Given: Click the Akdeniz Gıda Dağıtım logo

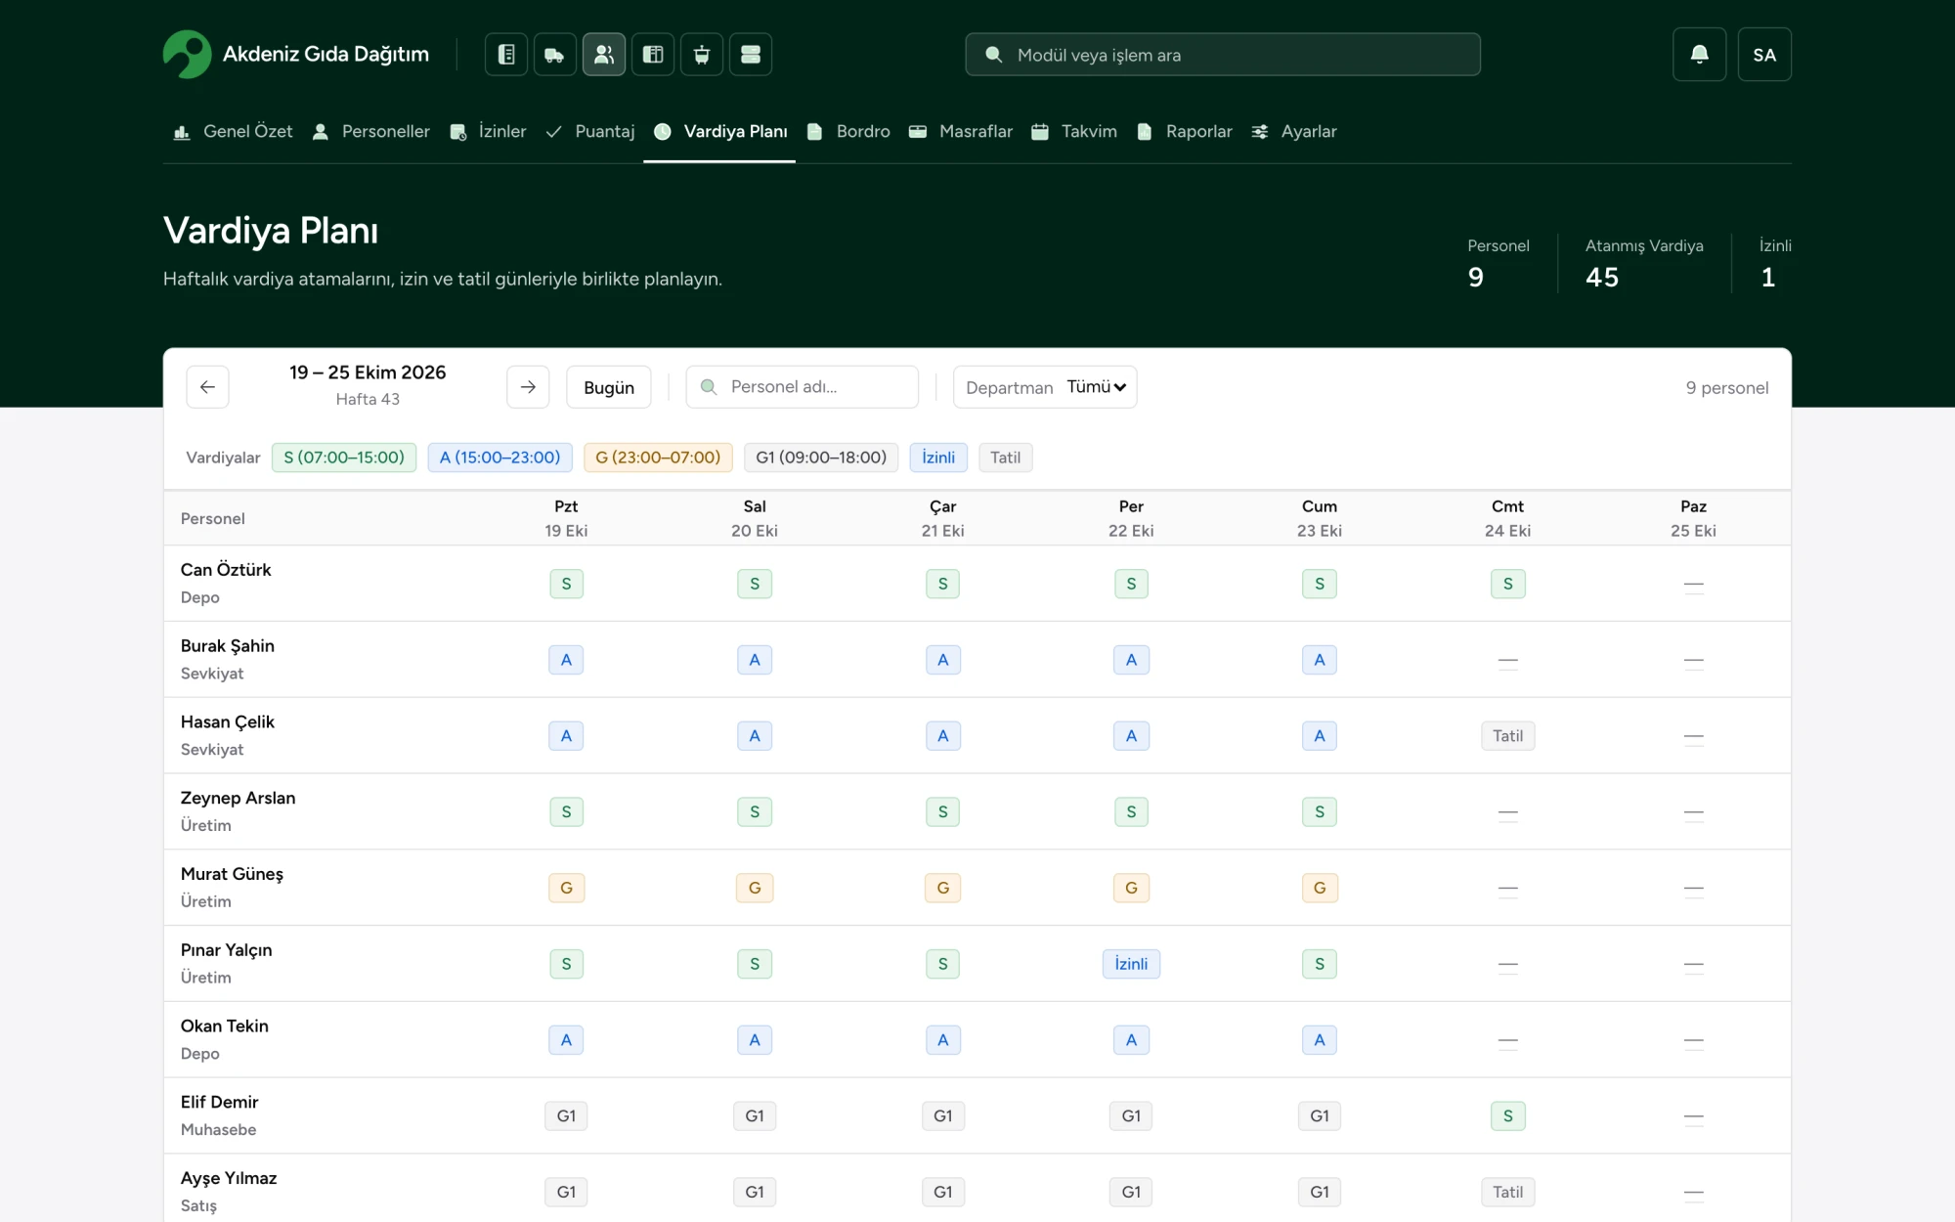Looking at the screenshot, I should click(x=296, y=55).
